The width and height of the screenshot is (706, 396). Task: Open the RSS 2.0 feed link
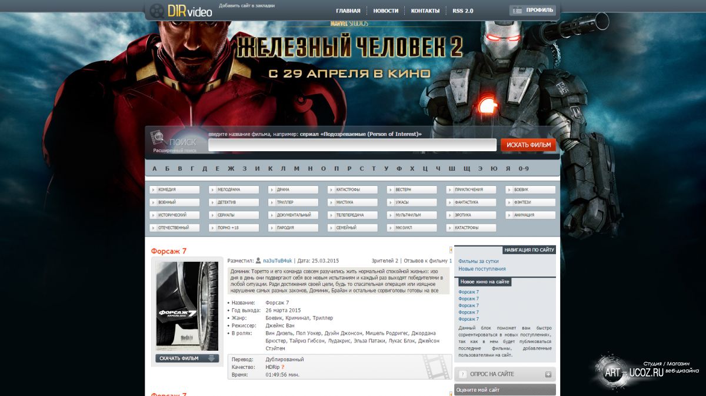point(463,11)
